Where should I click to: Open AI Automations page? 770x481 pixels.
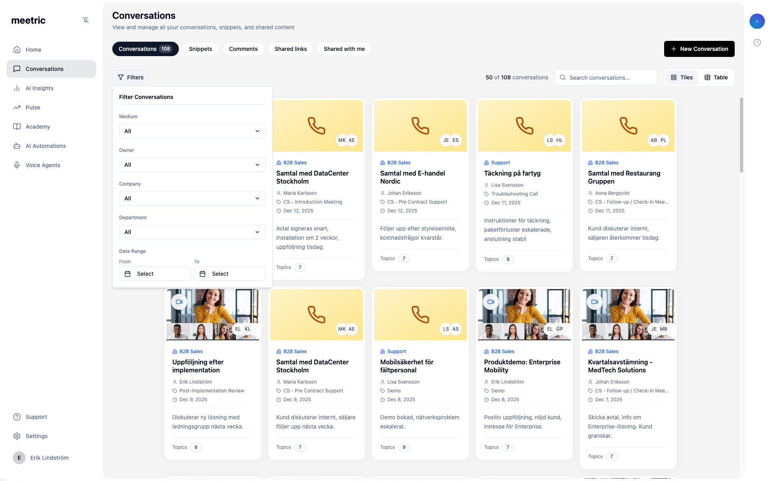(x=45, y=146)
